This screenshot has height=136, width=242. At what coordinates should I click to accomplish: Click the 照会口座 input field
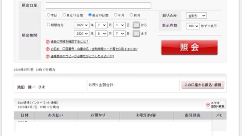pyautogui.click(x=98, y=6)
